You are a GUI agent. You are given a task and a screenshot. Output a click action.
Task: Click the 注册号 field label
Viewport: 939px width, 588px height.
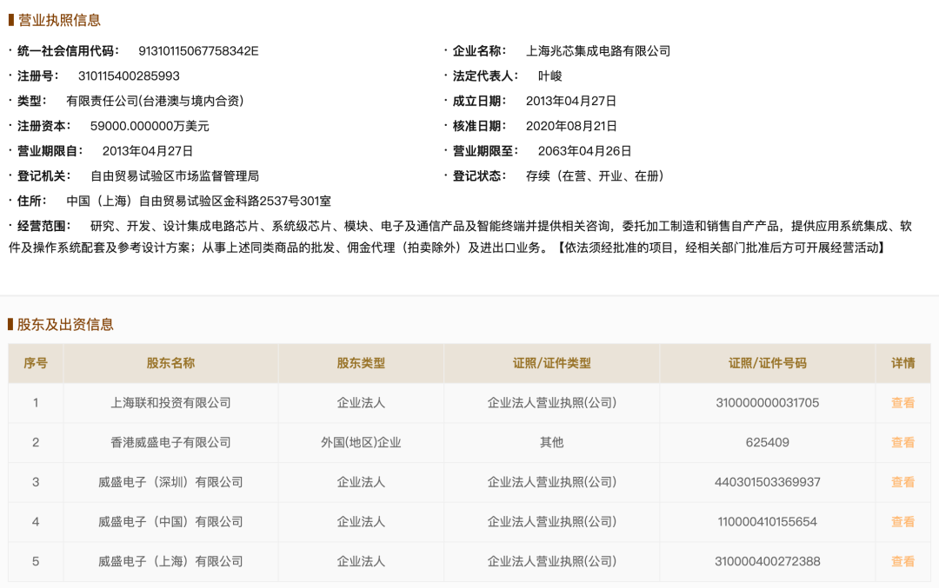tap(37, 76)
